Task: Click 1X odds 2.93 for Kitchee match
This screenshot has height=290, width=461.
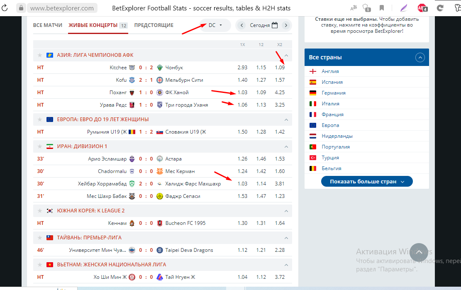Action: coord(242,68)
